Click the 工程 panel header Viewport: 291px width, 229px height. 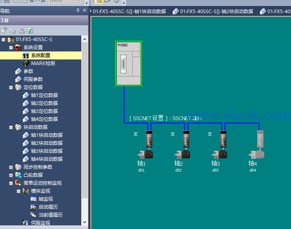[x=44, y=20]
